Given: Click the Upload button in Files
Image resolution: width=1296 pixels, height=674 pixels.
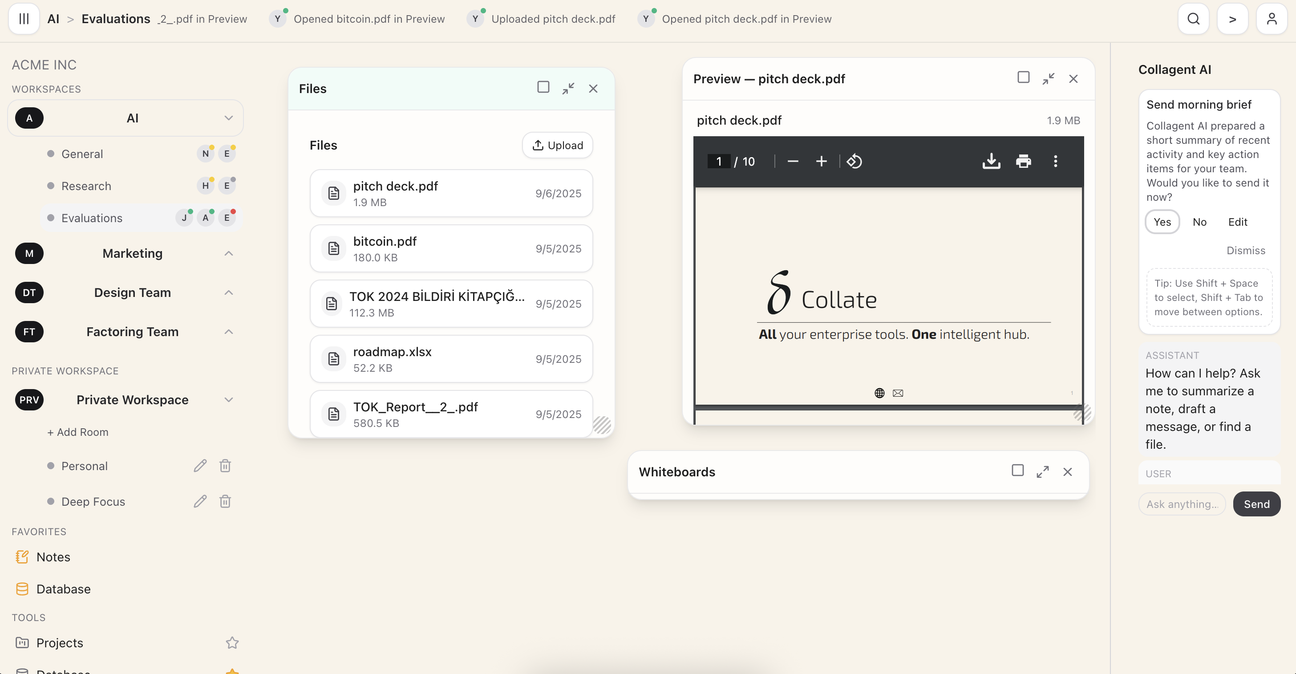Looking at the screenshot, I should pos(558,146).
